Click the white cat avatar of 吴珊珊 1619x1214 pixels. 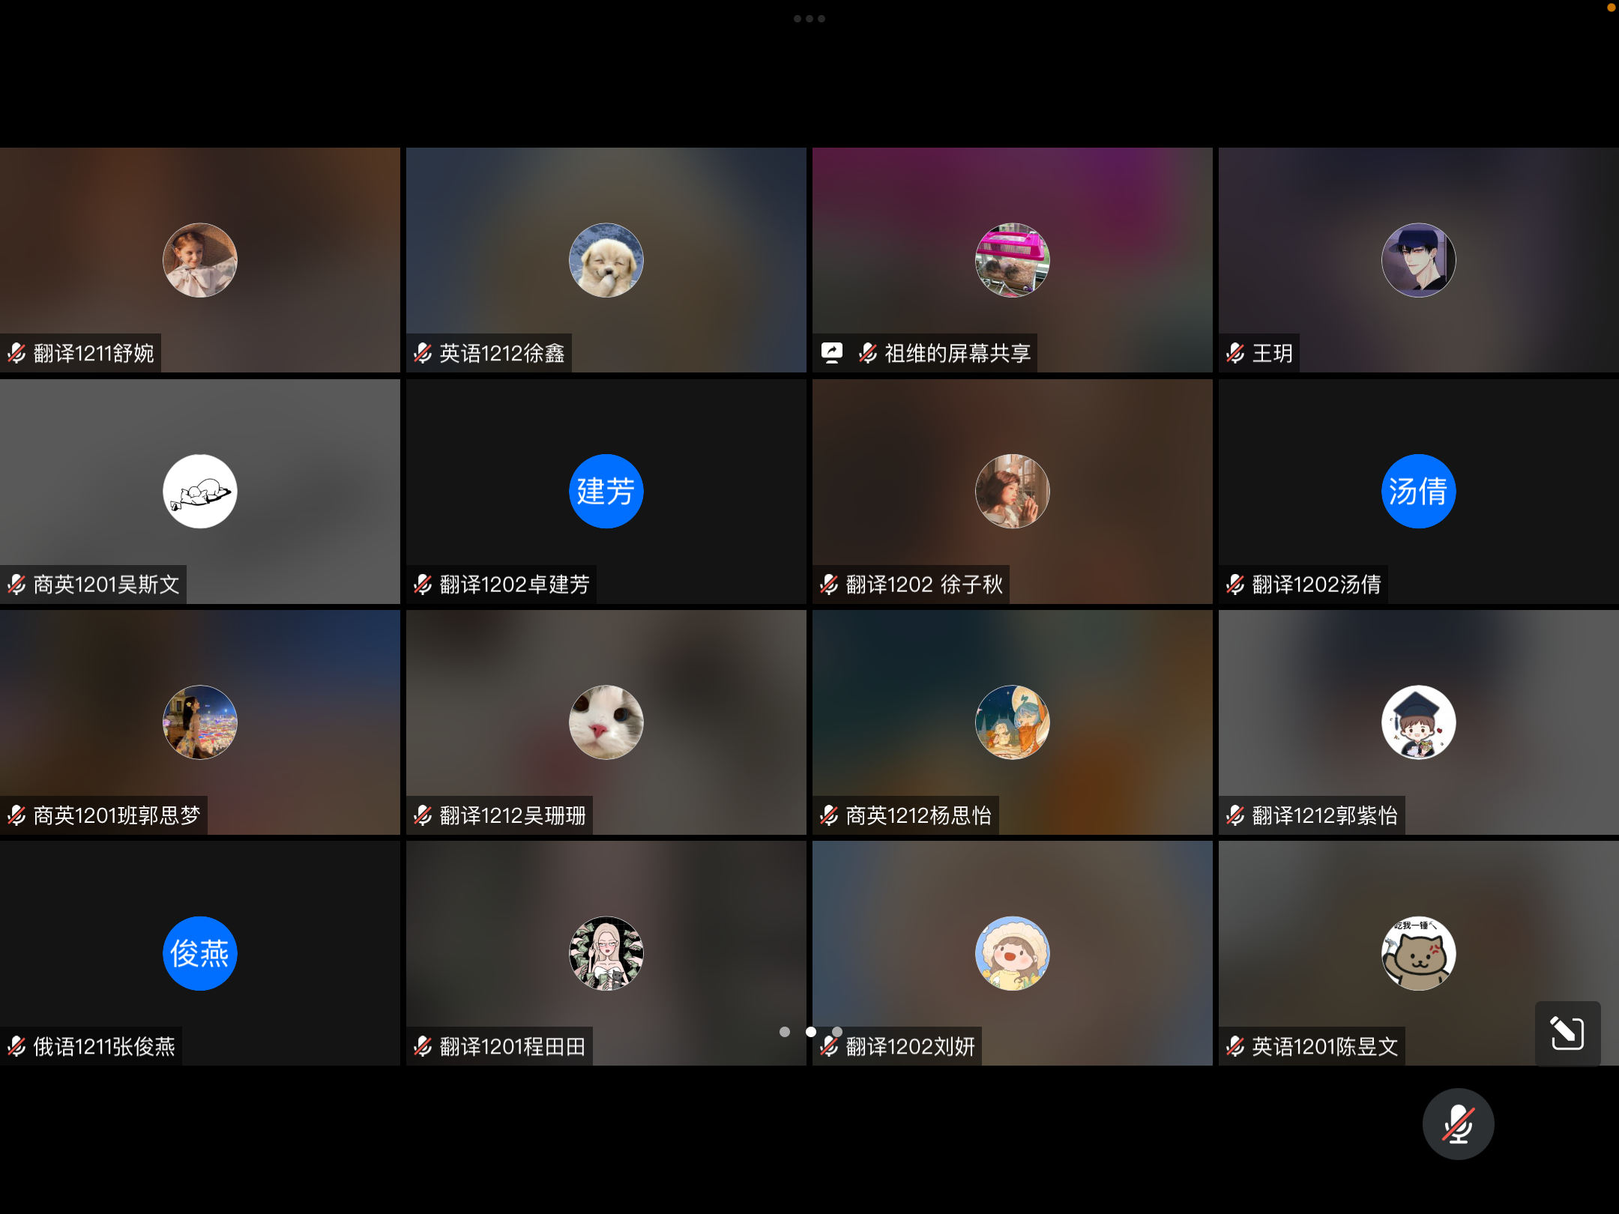point(606,722)
